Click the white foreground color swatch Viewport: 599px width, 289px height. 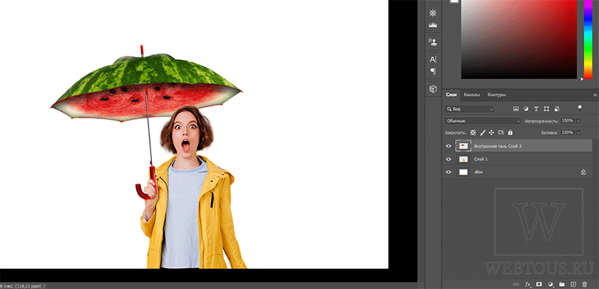(x=454, y=1)
